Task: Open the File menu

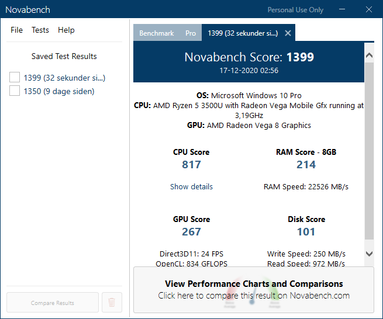Action: [x=16, y=30]
